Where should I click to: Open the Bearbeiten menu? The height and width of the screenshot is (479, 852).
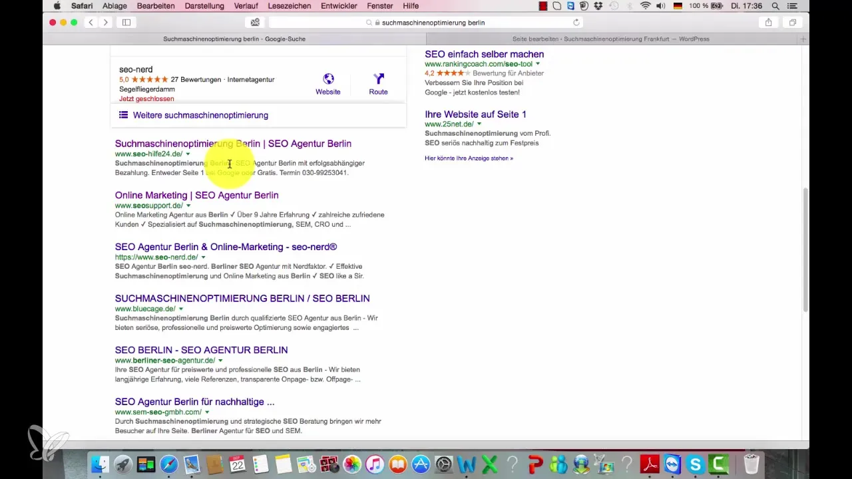[156, 6]
